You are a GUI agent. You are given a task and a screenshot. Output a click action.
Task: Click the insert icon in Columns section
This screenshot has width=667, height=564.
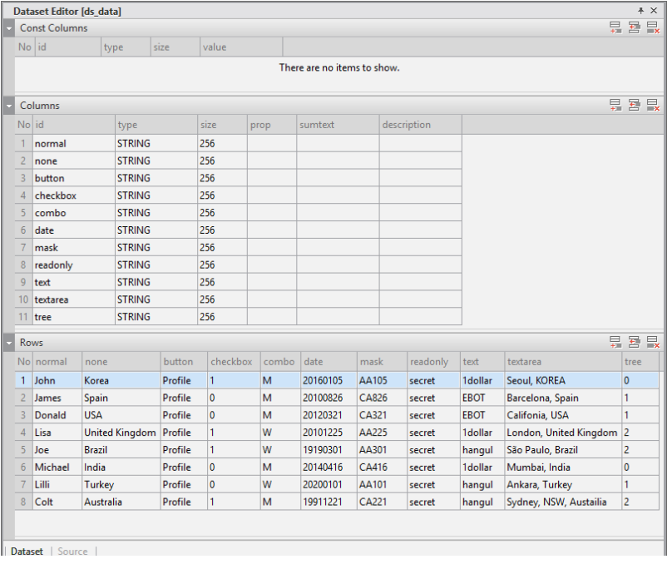tap(634, 106)
